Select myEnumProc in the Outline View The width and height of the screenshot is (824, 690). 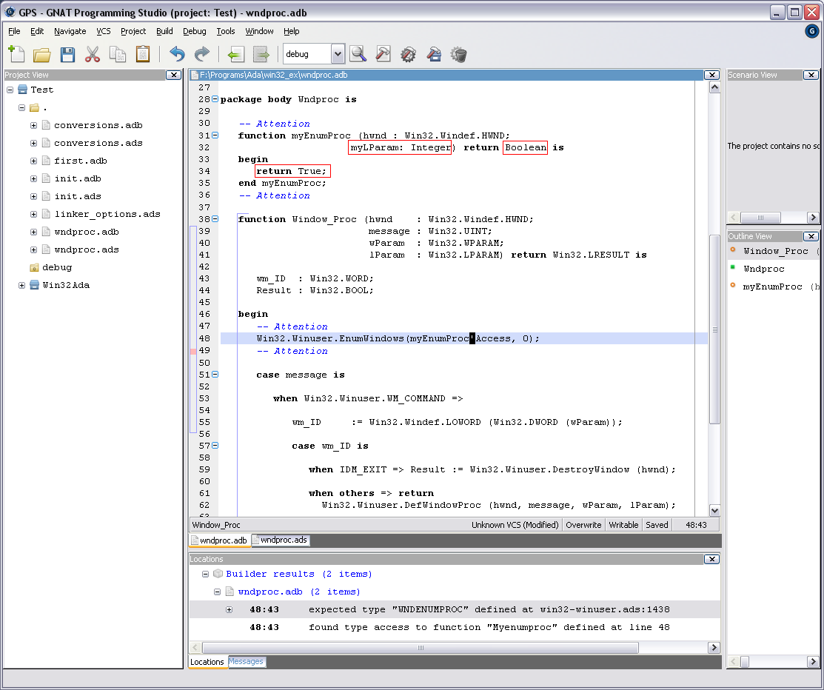(772, 287)
